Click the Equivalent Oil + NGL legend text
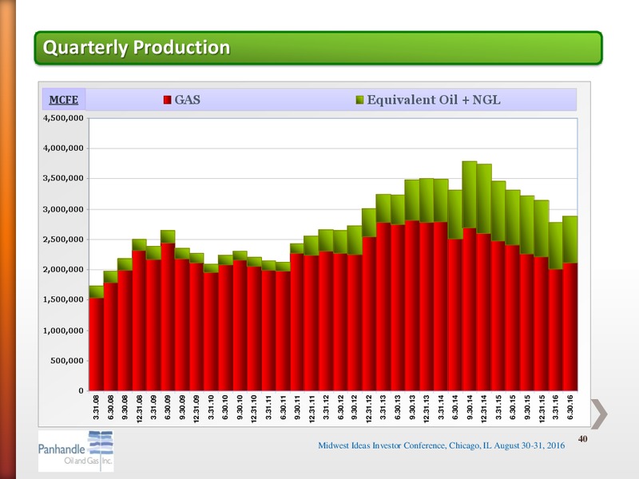This screenshot has width=639, height=479. pos(434,100)
